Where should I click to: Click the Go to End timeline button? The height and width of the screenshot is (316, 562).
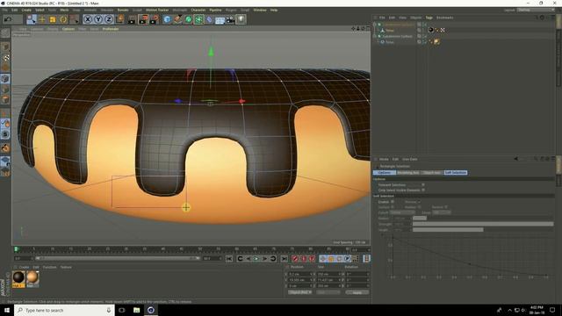point(284,259)
